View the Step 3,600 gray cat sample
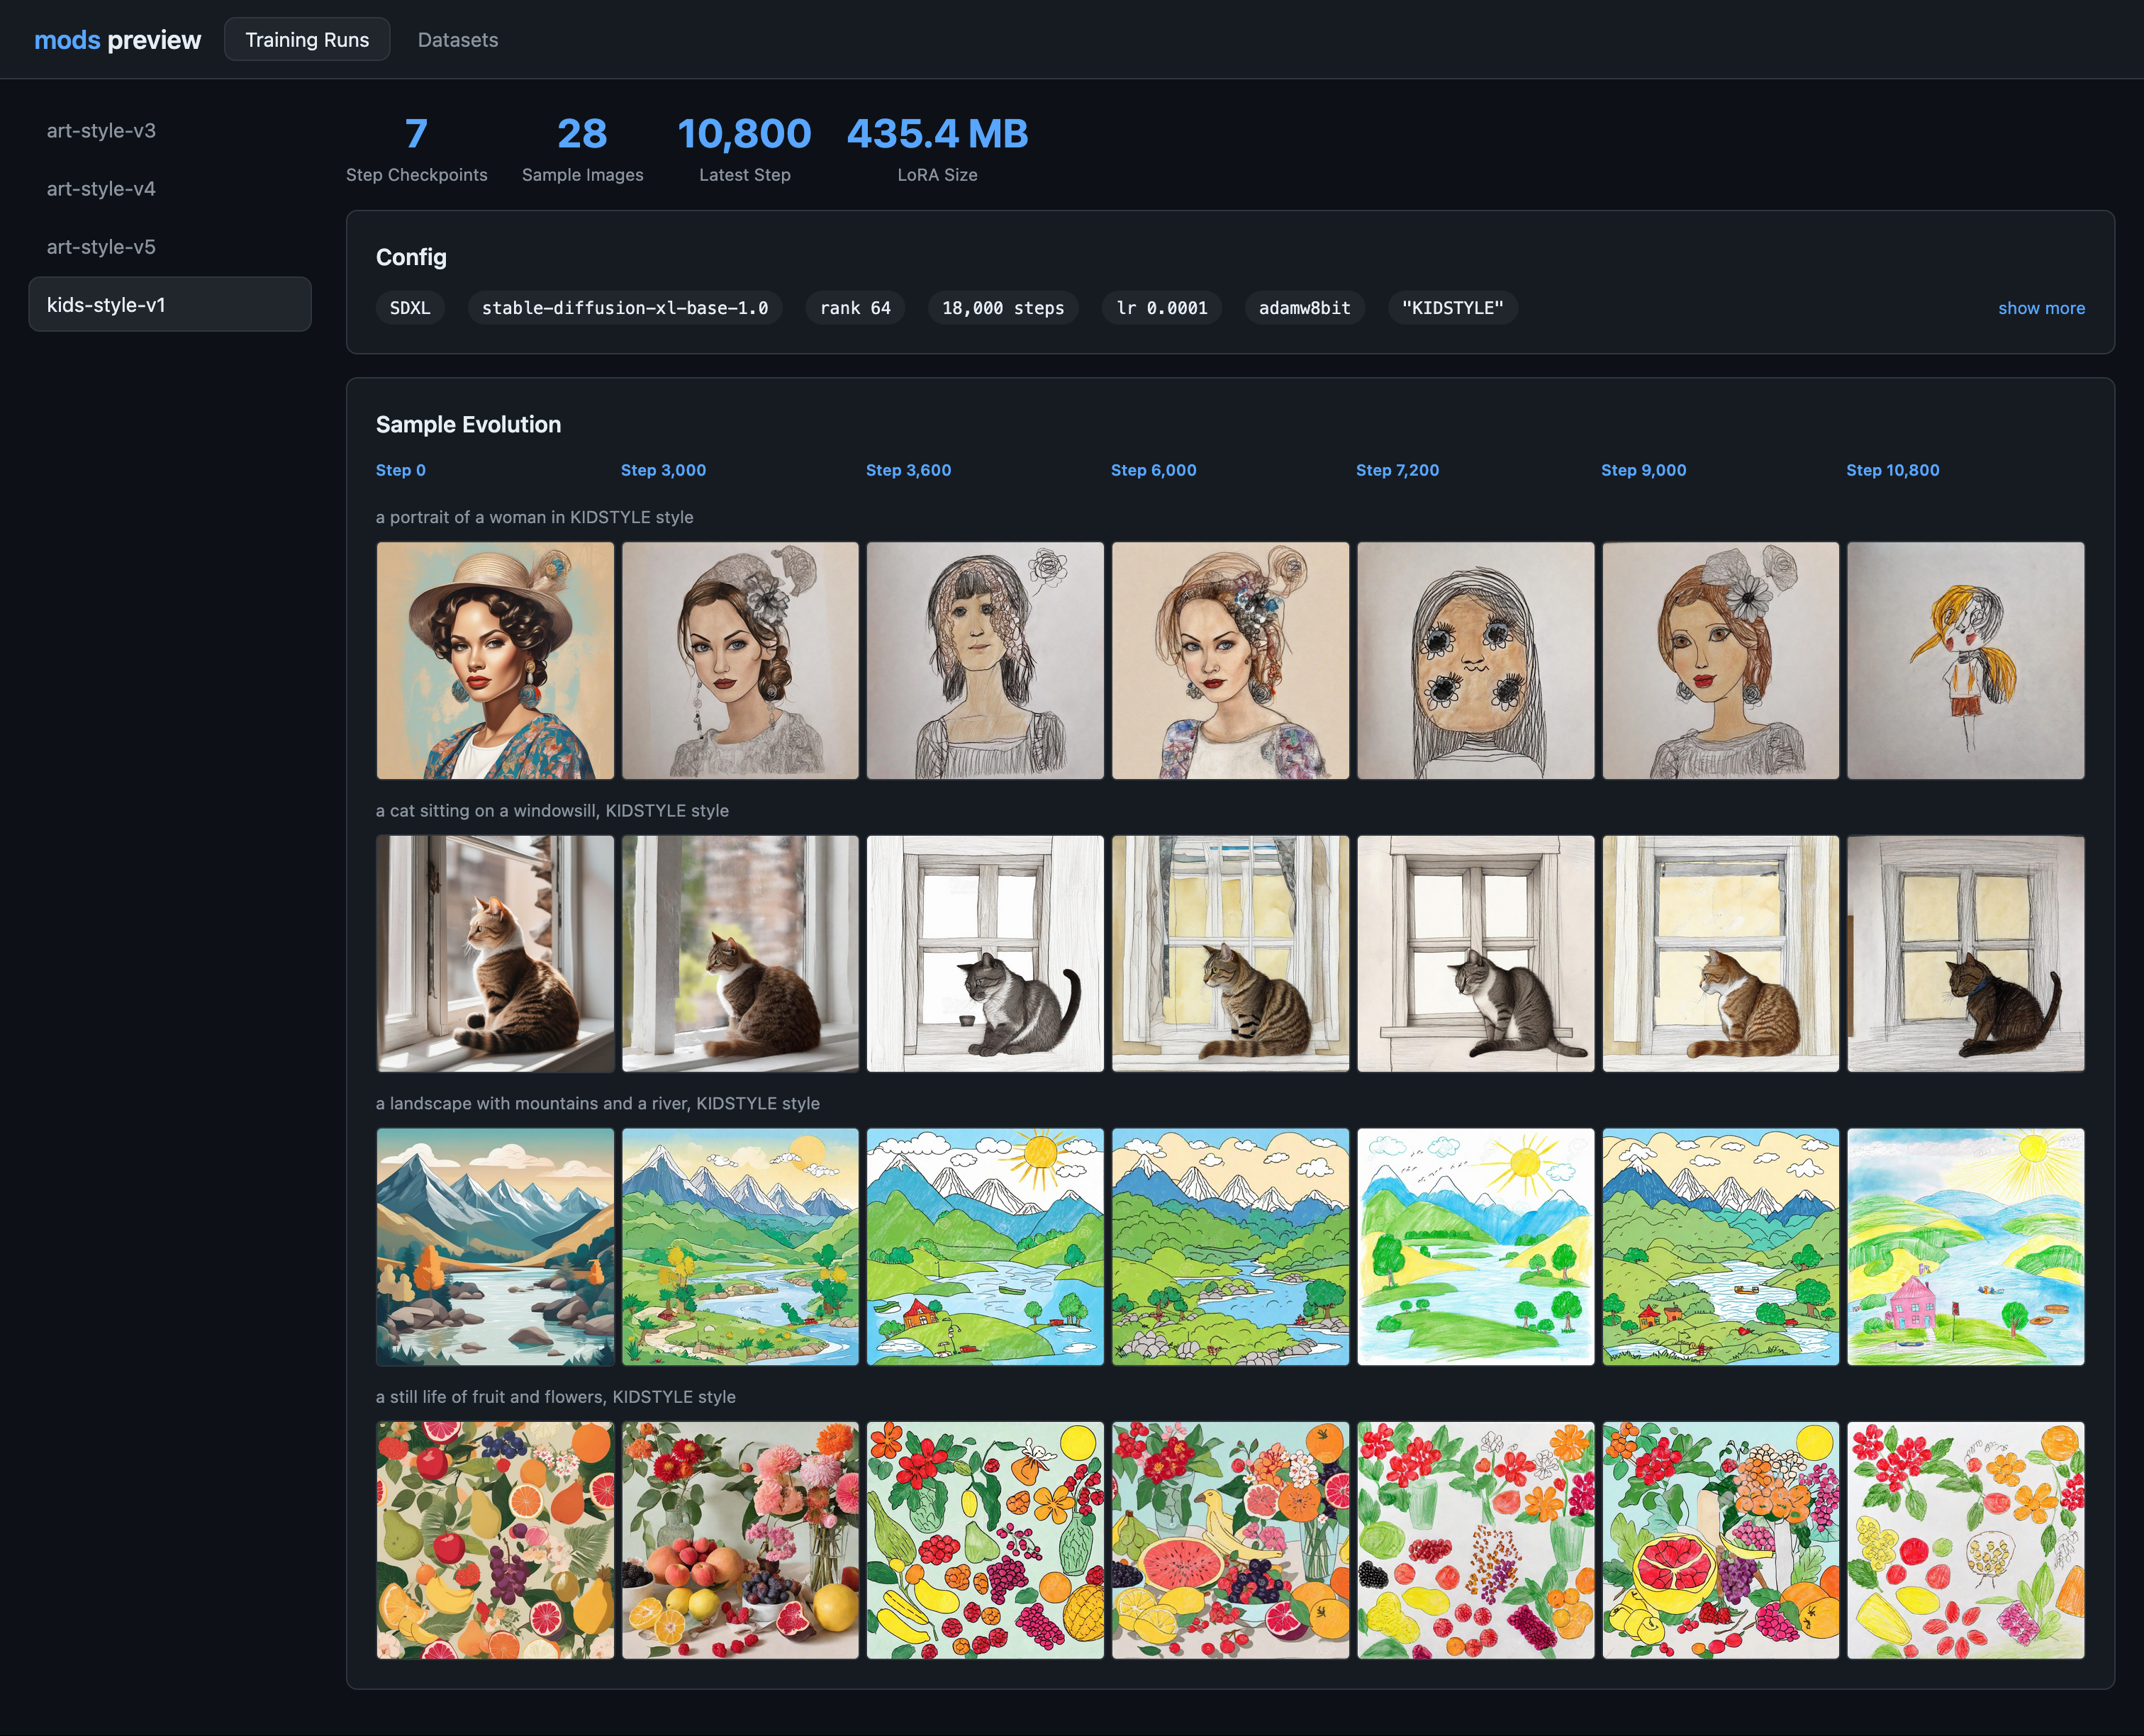Image resolution: width=2144 pixels, height=1736 pixels. pos(985,953)
